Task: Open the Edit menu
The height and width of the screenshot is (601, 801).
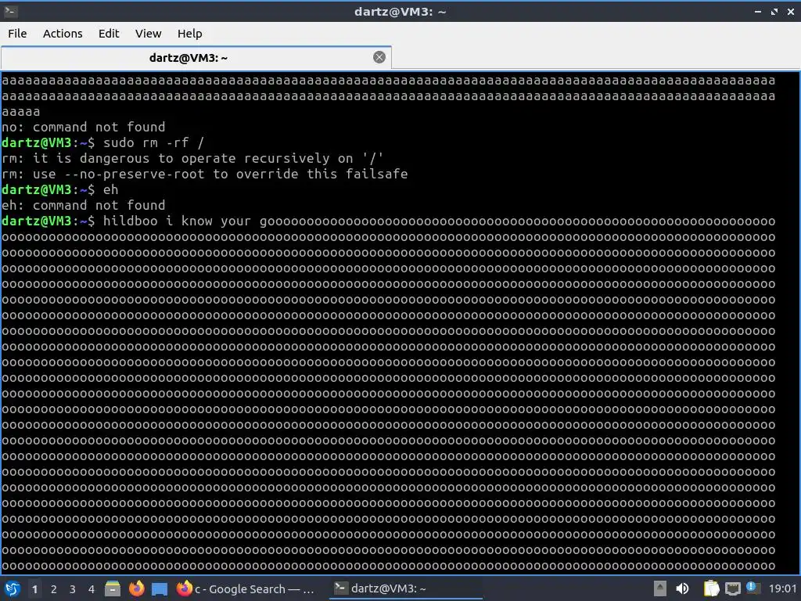Action: [108, 34]
